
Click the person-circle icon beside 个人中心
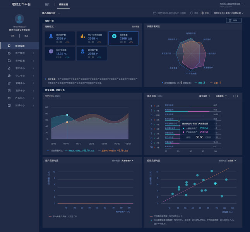pos(9,76)
